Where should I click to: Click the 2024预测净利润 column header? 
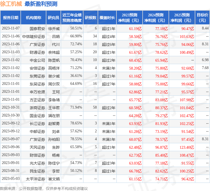(156, 17)
